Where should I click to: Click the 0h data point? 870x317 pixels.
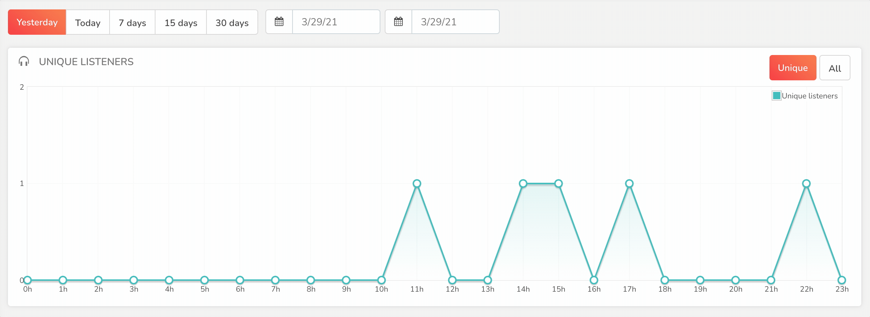point(27,280)
